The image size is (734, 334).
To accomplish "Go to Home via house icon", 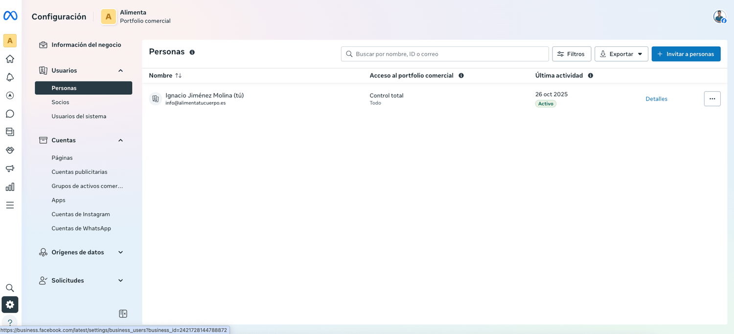I will pos(10,59).
